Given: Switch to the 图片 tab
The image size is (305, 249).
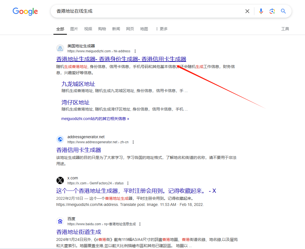Looking at the screenshot, I should (74, 29).
